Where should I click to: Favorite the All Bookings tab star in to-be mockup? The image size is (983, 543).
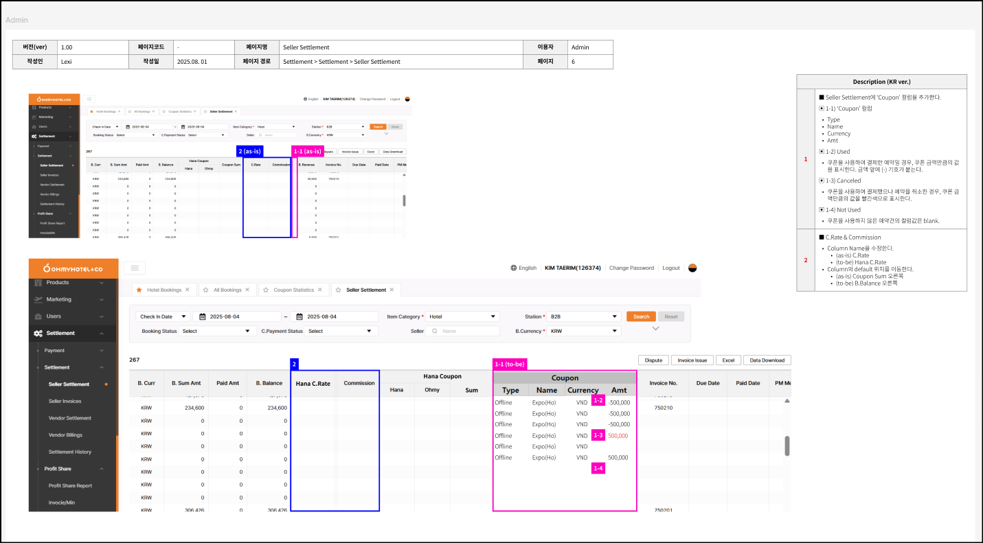tap(207, 290)
